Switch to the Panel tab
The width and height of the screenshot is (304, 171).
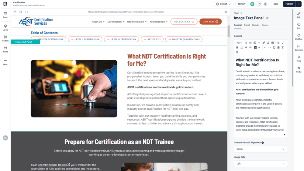(247, 25)
